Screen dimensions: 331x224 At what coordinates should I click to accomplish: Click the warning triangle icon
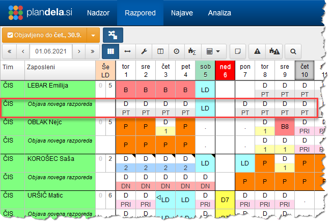[x=257, y=51]
